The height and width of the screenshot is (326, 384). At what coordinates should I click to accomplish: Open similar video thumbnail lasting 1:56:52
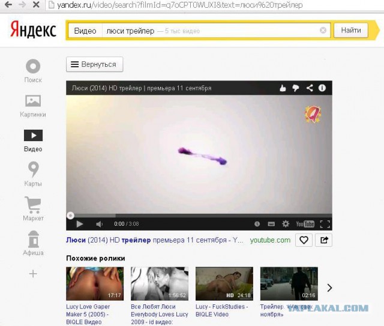pos(160,283)
